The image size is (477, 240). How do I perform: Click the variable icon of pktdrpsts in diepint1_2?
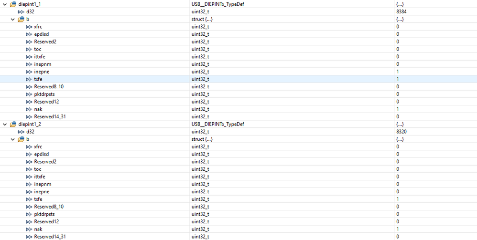(x=29, y=214)
